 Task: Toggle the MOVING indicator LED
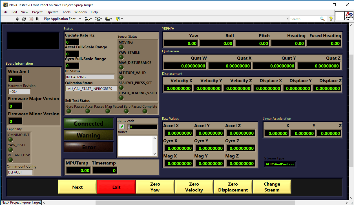tap(121, 47)
